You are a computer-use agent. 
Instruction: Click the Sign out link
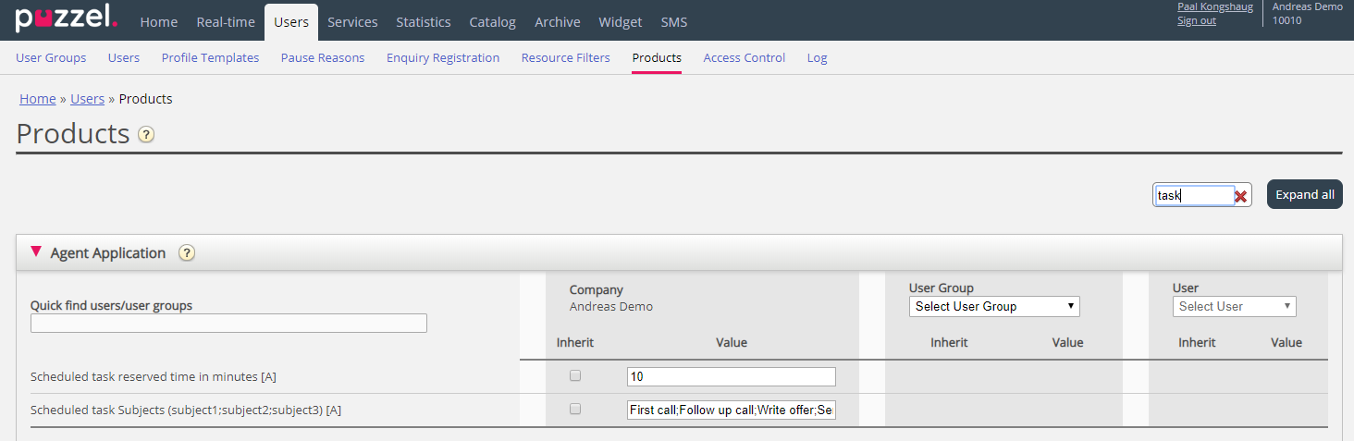tap(1196, 20)
